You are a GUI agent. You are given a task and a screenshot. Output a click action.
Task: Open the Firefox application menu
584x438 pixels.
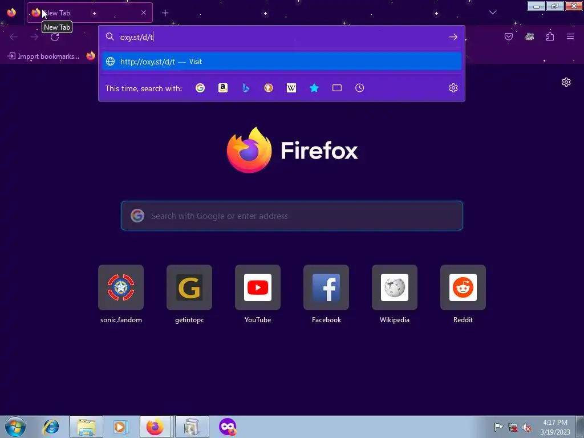570,36
